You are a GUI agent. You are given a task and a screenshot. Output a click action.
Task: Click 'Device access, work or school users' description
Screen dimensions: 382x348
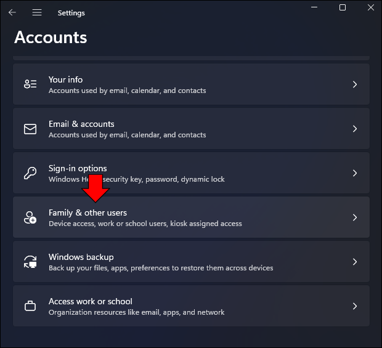tap(145, 224)
